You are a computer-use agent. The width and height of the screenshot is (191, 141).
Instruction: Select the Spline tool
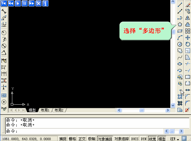coord(180,57)
